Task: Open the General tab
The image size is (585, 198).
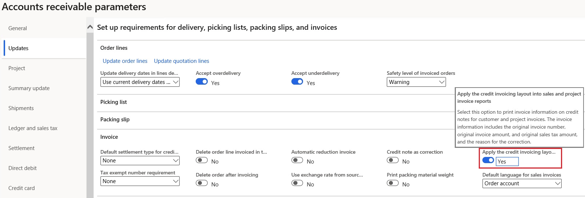Action: pyautogui.click(x=17, y=28)
